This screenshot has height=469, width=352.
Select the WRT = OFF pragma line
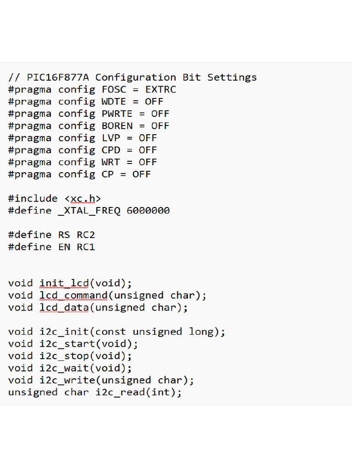(82, 162)
